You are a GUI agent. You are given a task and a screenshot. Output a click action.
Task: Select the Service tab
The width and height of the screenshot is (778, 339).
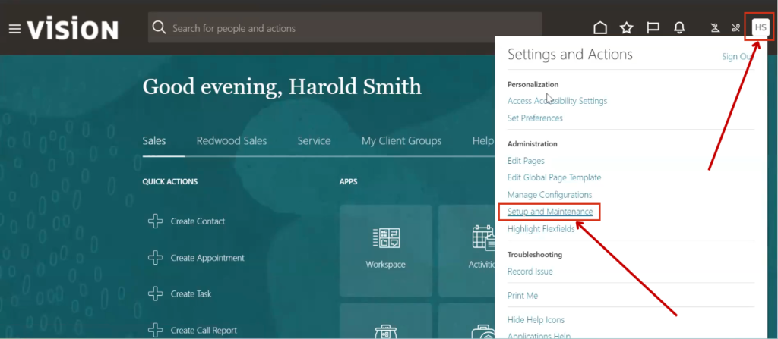tap(314, 141)
